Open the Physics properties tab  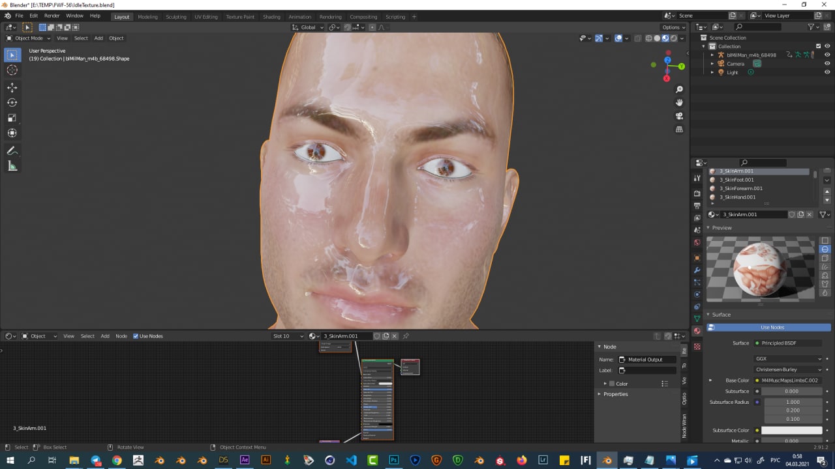(697, 294)
